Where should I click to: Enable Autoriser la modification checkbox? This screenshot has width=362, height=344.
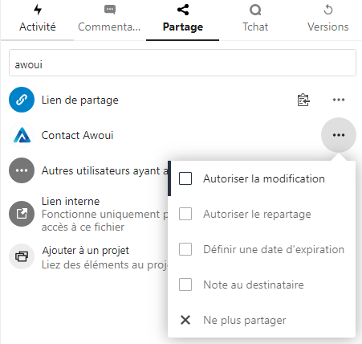pyautogui.click(x=185, y=178)
